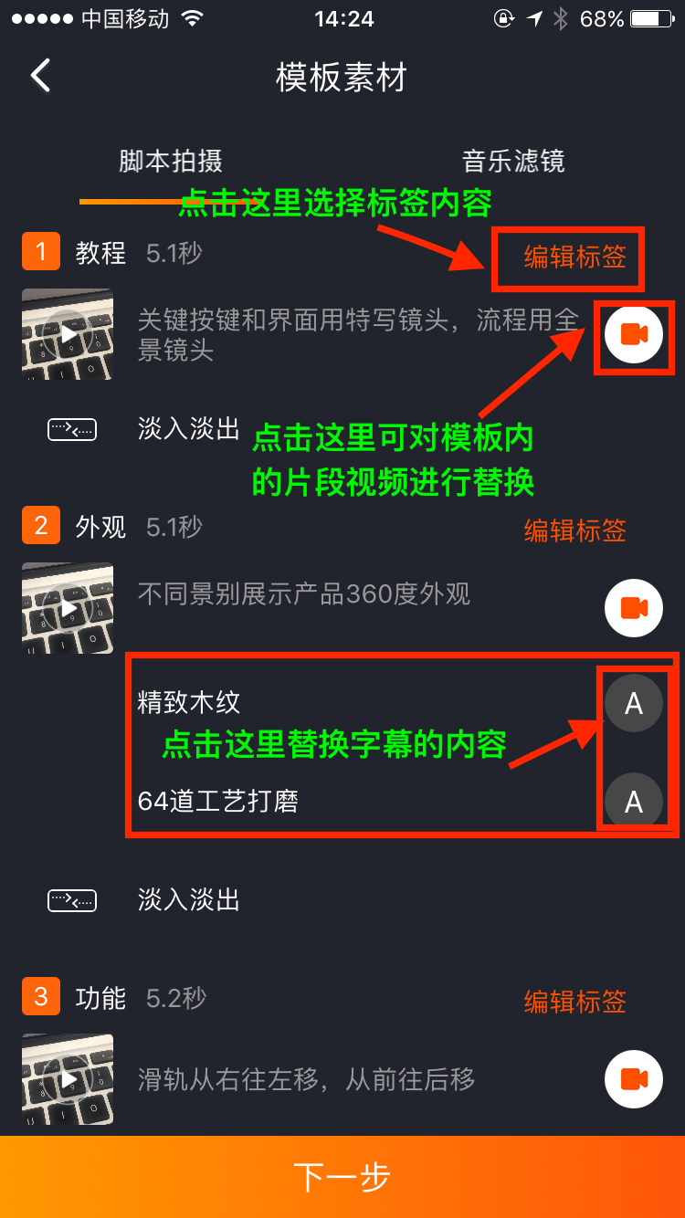Open 编辑标签 for segment 2 外观
This screenshot has width=685, height=1218.
point(575,530)
